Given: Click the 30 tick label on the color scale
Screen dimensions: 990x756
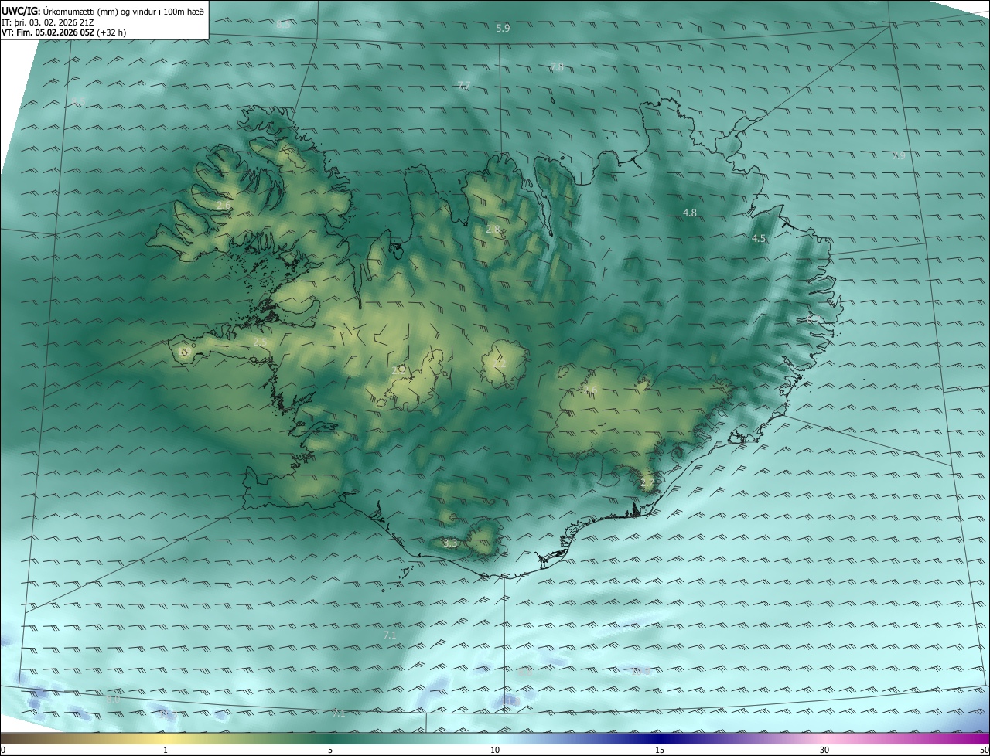Looking at the screenshot, I should click(x=824, y=750).
